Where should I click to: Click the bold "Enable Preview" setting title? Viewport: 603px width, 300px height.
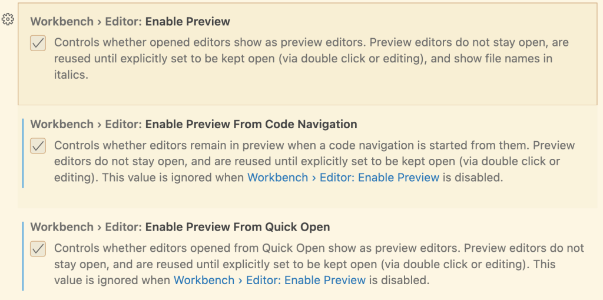point(187,22)
